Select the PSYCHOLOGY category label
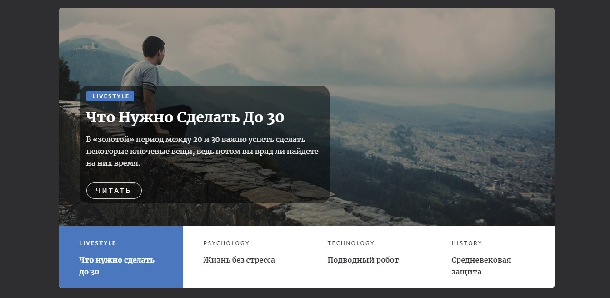The image size is (610, 298). (x=226, y=243)
